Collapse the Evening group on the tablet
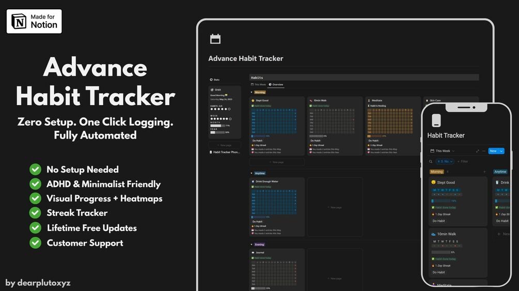 coord(251,245)
